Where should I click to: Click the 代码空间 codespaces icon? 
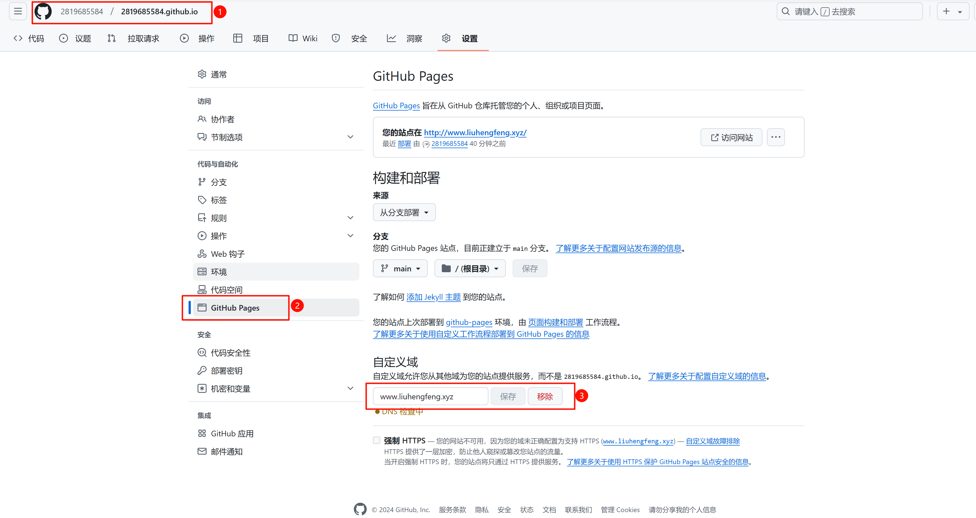click(x=202, y=290)
